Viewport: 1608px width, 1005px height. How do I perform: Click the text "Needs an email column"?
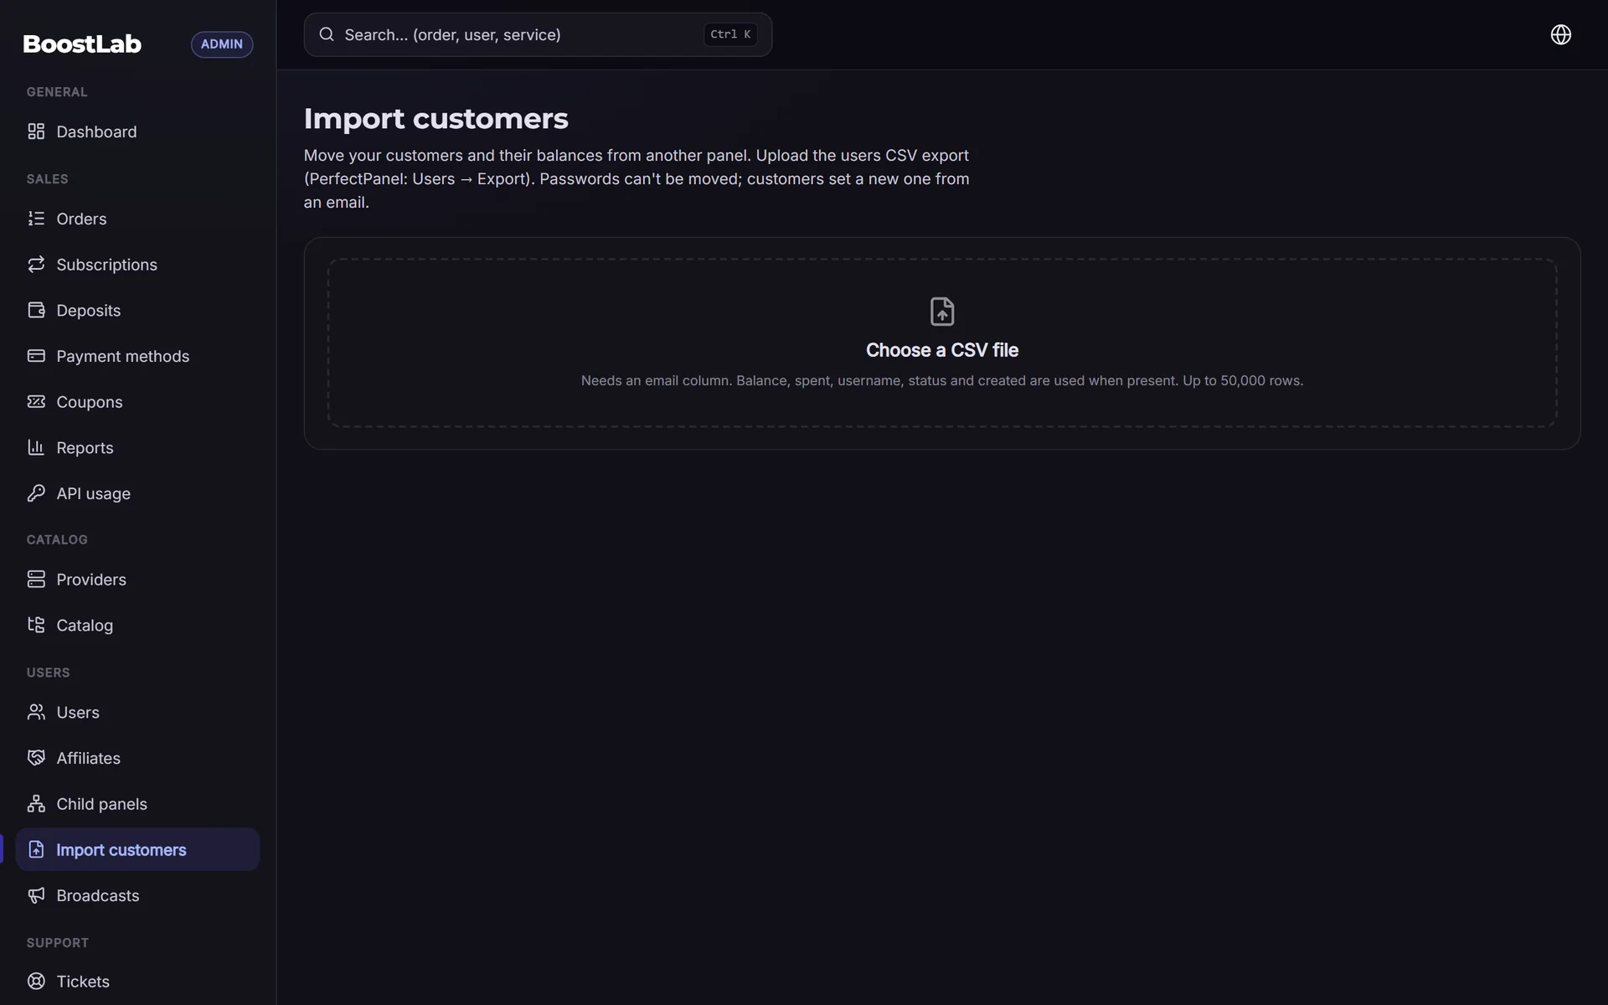tap(656, 380)
